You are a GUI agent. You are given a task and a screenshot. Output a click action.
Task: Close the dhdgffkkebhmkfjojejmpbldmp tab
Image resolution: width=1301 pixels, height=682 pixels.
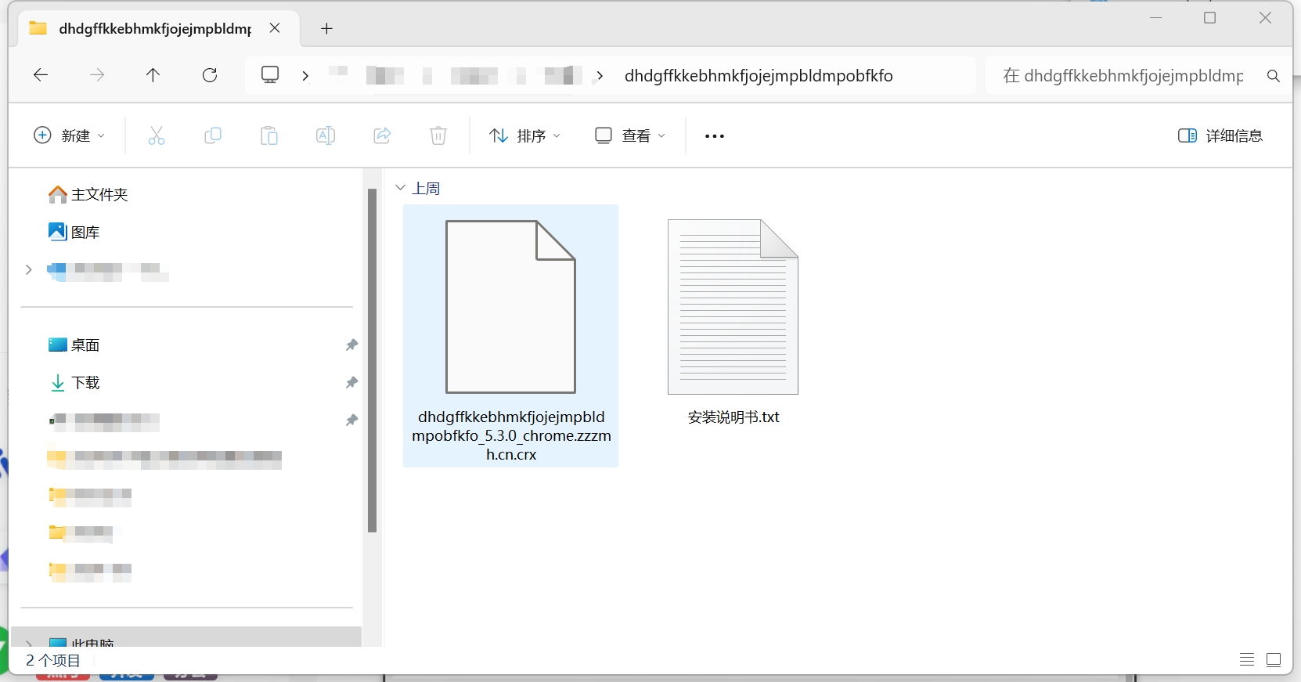point(275,28)
